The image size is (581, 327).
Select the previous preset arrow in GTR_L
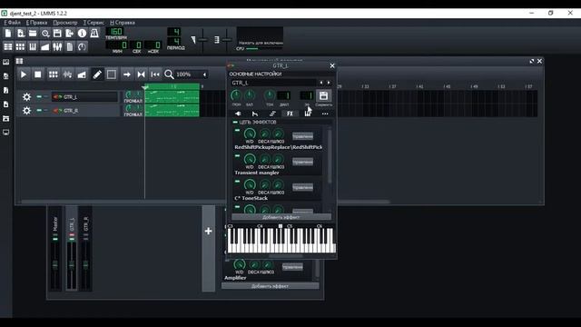point(321,83)
